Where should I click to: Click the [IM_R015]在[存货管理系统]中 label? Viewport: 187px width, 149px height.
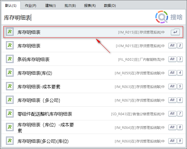pyautogui.click(x=141, y=32)
